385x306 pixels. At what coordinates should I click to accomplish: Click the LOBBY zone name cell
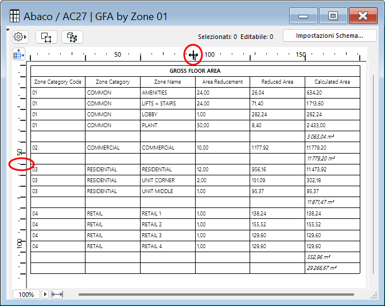[x=168, y=115]
